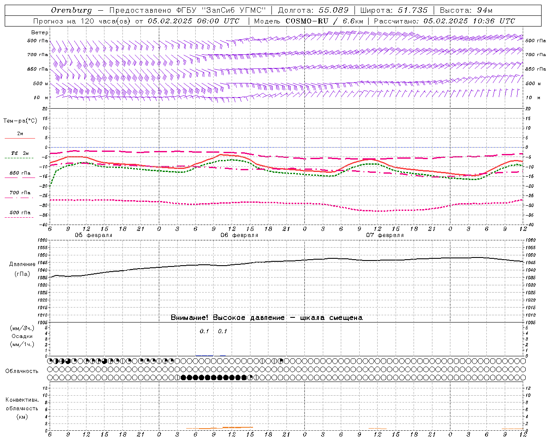Click the Облачность cloud cover label
The height and width of the screenshot is (438, 548).
pos(22,371)
